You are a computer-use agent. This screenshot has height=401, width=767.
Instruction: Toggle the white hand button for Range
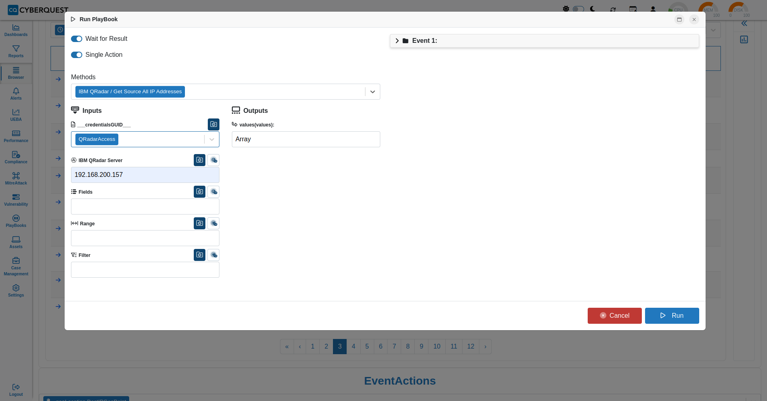click(213, 223)
